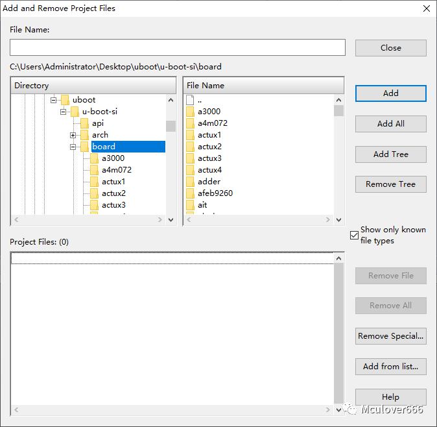Click actux2 folder icon in File Name list
Viewport: 437px width, 427px height.
pos(190,147)
